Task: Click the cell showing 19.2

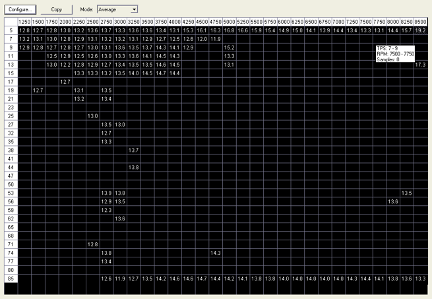Action: pos(420,31)
